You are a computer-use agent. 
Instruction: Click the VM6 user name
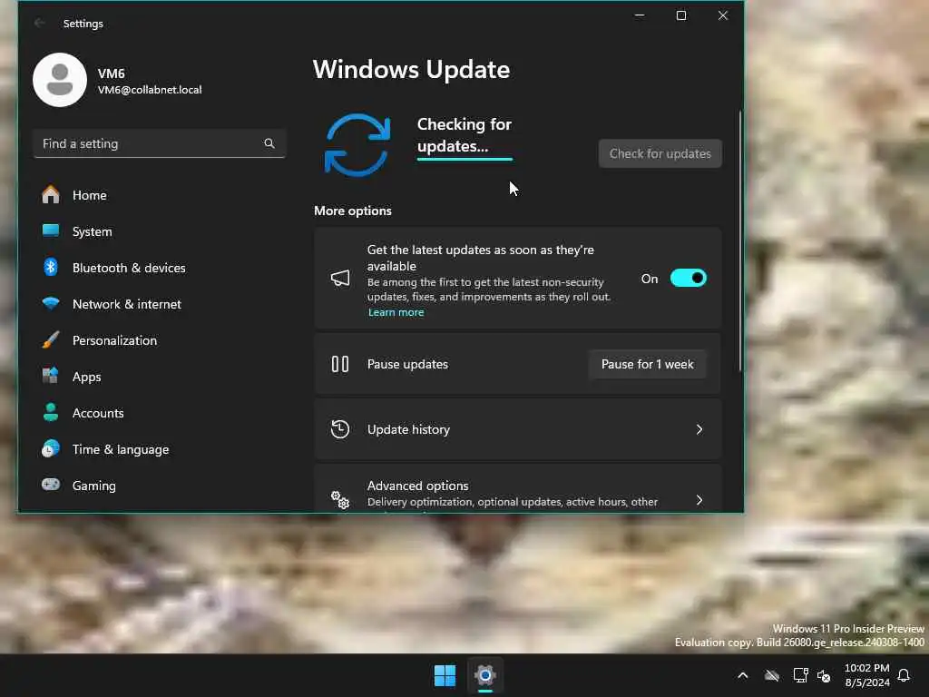pyautogui.click(x=111, y=74)
